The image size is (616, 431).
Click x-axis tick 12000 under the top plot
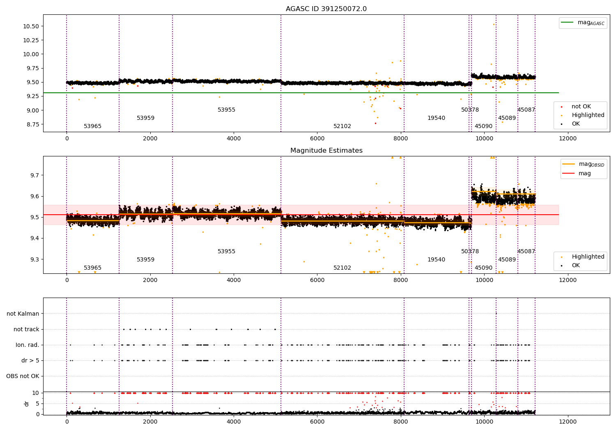click(x=568, y=139)
